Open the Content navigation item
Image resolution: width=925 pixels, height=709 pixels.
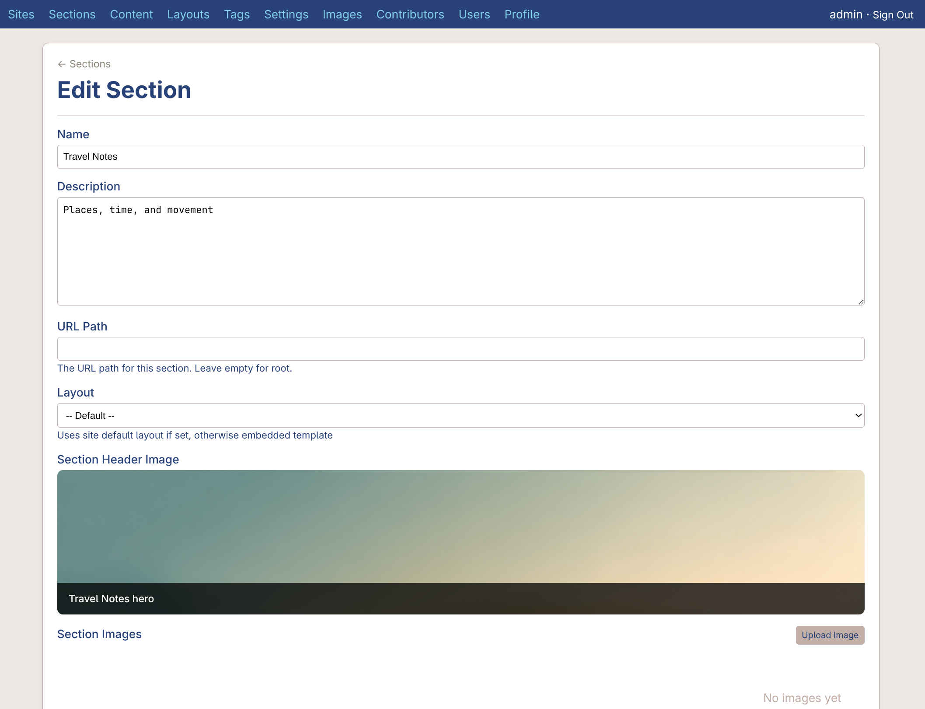click(x=131, y=14)
